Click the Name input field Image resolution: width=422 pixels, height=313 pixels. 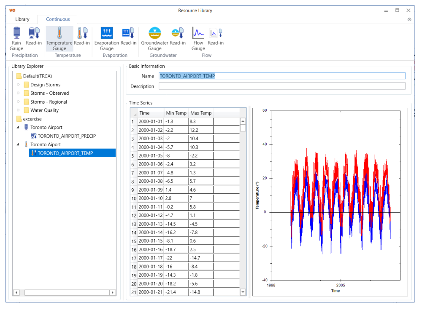coord(282,76)
